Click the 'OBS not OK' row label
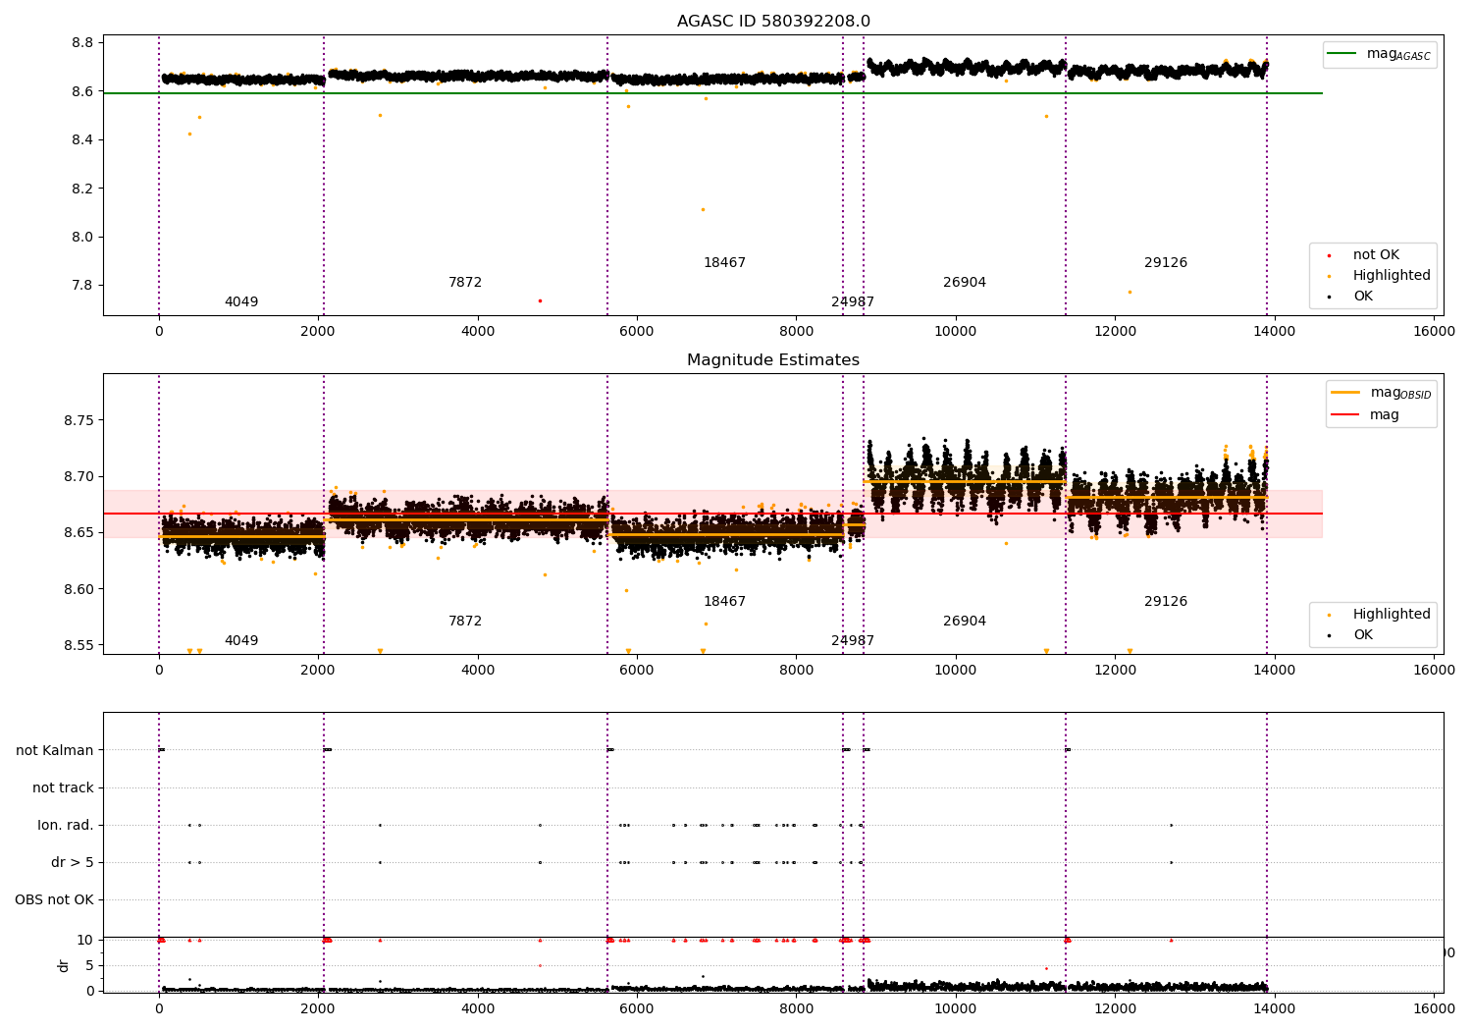This screenshot has width=1472, height=1031. coord(55,899)
